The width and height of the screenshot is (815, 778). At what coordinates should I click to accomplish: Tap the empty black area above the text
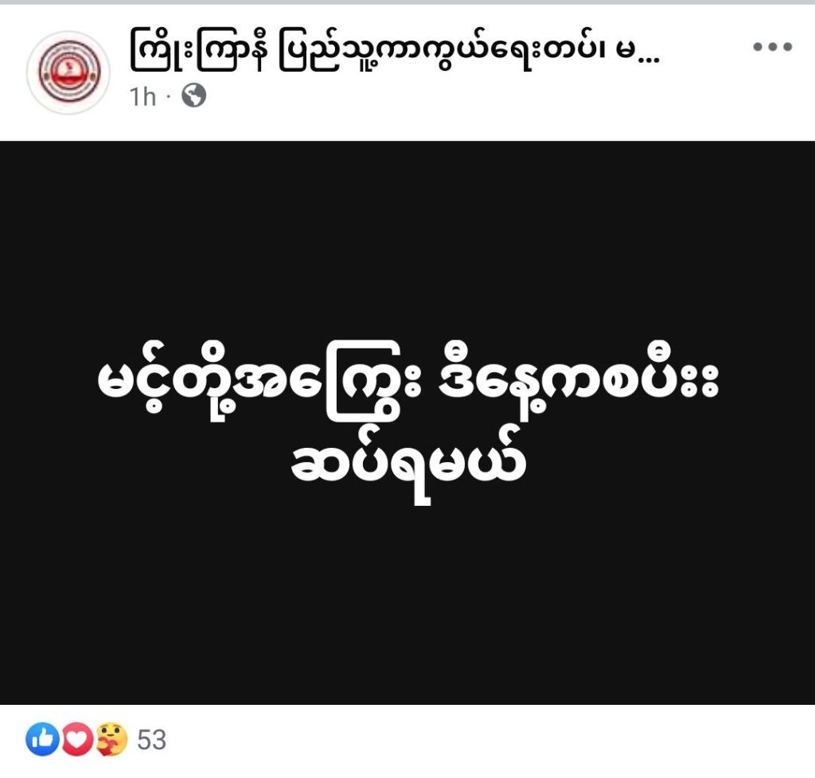pyautogui.click(x=407, y=239)
